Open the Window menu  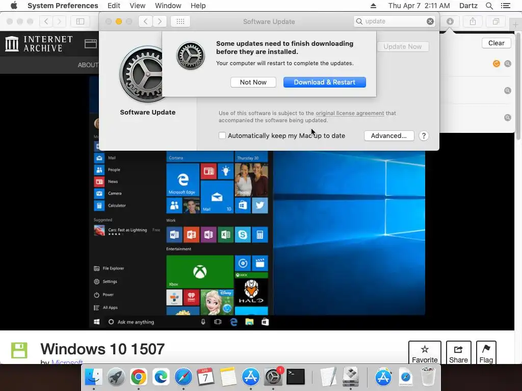[x=168, y=6]
